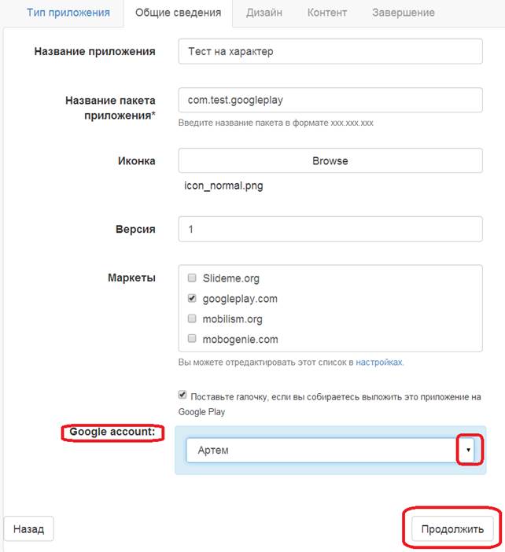This screenshot has height=552, width=505.
Task: Open the Общие сведения tab
Action: tap(178, 13)
